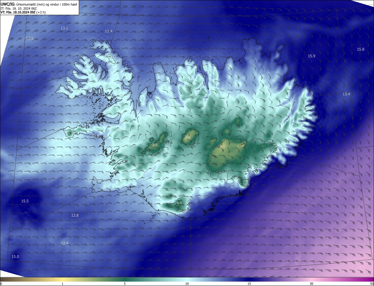
Task: Click the 2.6 label on the small central ice cap
Action: [187, 137]
